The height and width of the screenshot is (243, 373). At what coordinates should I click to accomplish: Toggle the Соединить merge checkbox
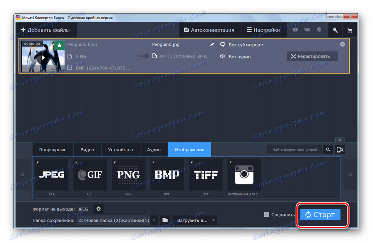tap(266, 215)
